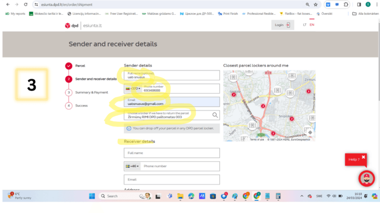
Task: Click the Windows Start button
Action: (92, 196)
